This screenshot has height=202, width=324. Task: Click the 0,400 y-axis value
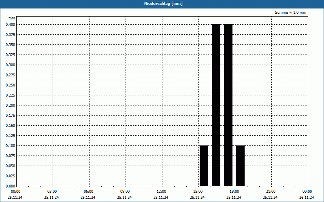coord(11,25)
